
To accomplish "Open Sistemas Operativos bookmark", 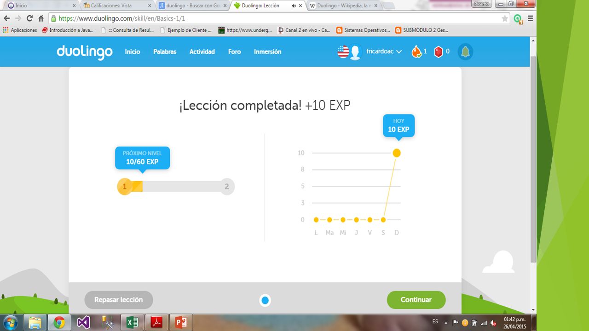I will [364, 30].
